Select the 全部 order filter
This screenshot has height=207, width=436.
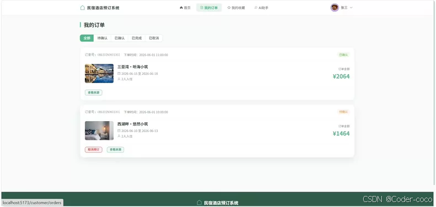click(x=87, y=38)
